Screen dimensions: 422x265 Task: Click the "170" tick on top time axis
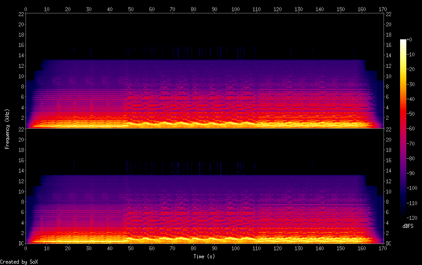click(382, 8)
